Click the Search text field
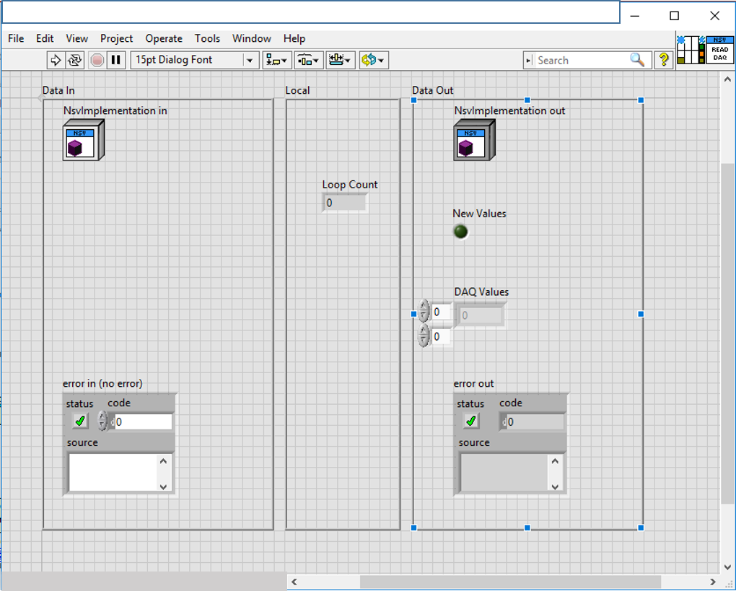This screenshot has width=736, height=591. click(x=581, y=61)
